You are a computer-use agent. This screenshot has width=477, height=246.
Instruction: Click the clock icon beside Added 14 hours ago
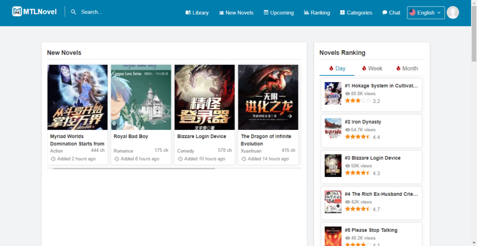click(x=244, y=159)
